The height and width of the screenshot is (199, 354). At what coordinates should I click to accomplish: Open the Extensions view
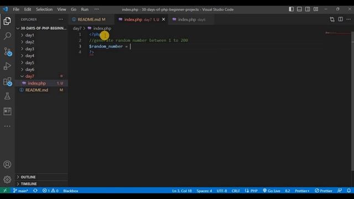click(8, 82)
